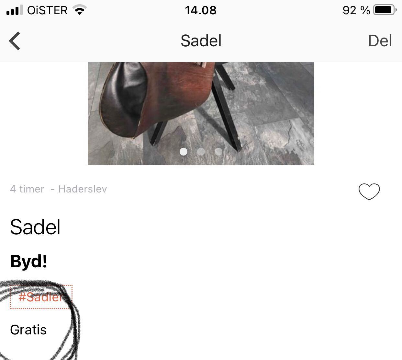Screen dimensions: 402x360
Task: Select the third image pagination dot
Action: [218, 152]
